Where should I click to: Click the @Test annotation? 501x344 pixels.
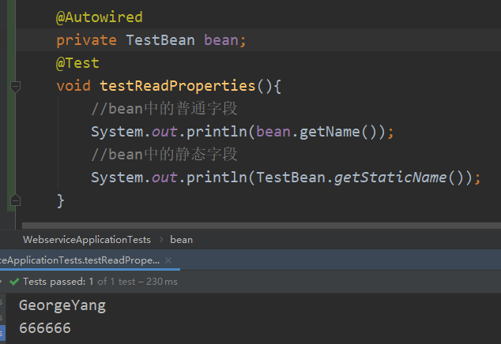(77, 63)
